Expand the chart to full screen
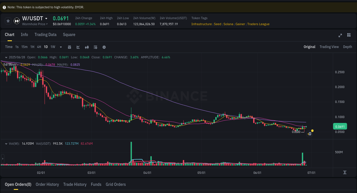Image resolution: width=357 pixels, height=193 pixels. (x=340, y=35)
